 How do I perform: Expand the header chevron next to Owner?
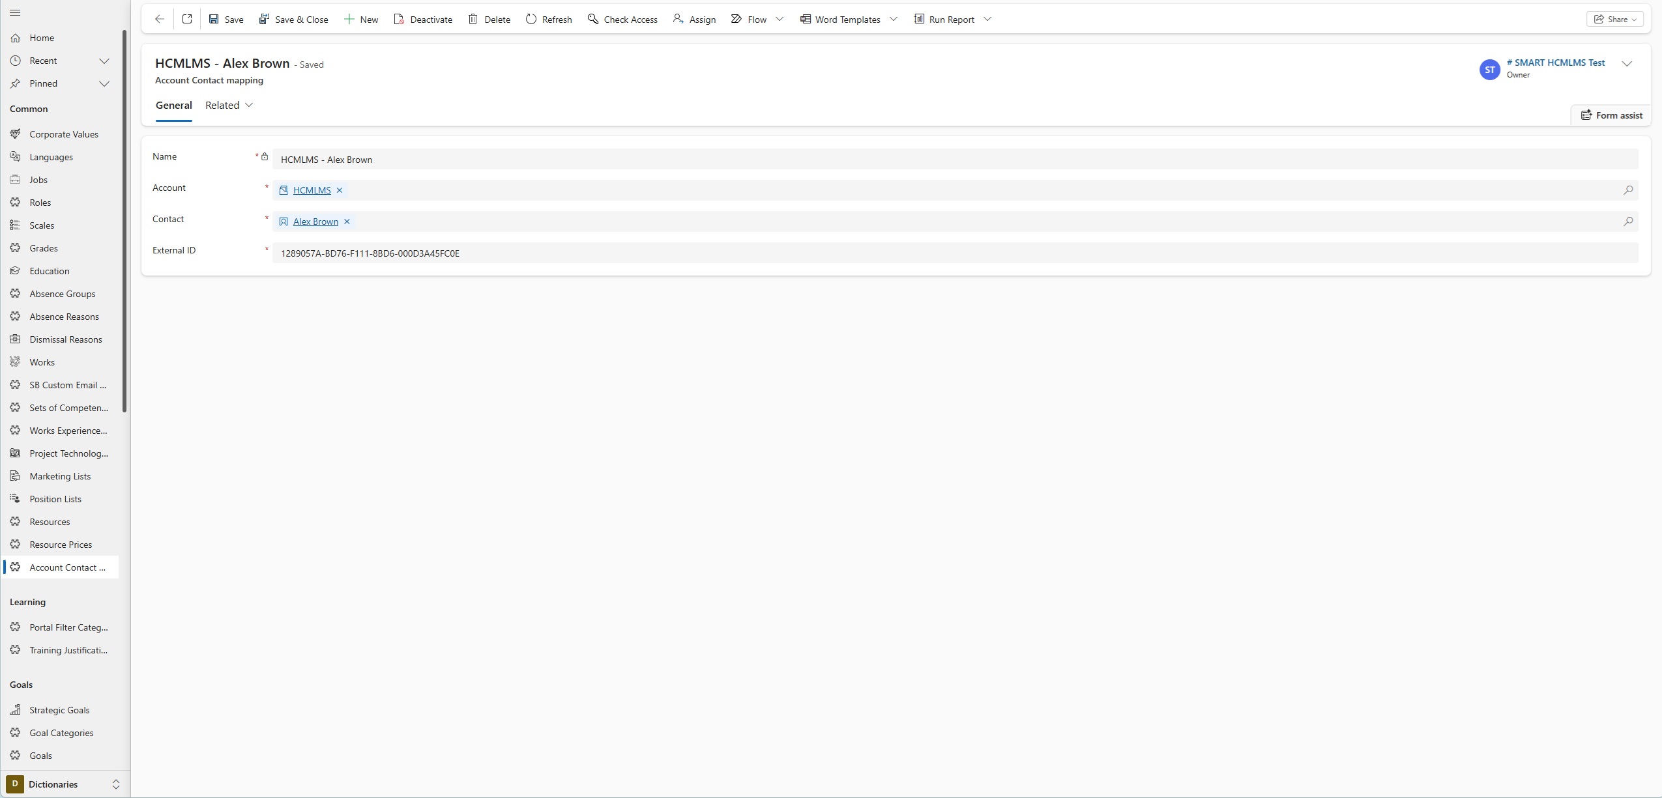click(x=1627, y=64)
